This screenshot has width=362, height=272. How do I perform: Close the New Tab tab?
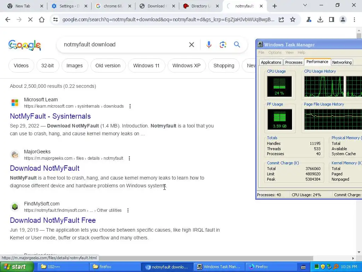[x=42, y=6]
